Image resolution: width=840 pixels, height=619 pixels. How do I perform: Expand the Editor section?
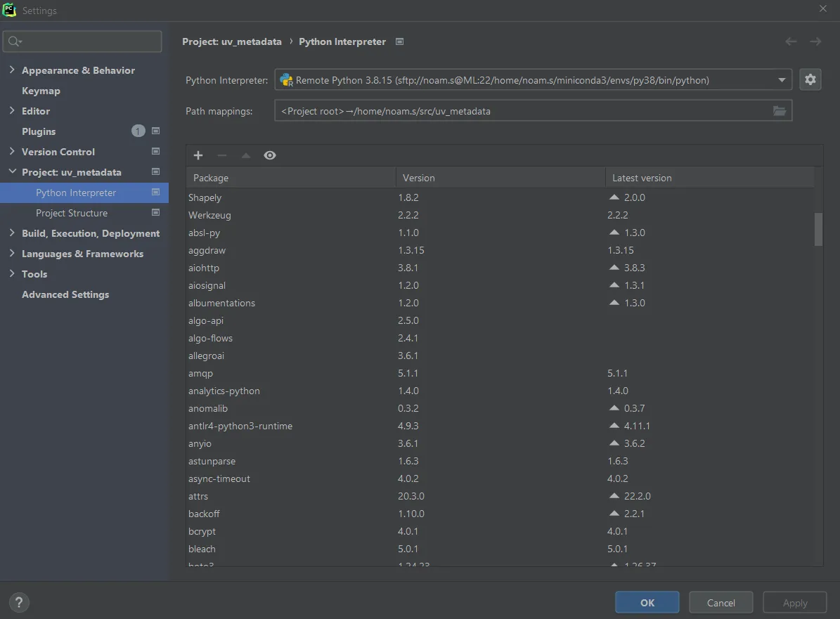click(x=12, y=110)
